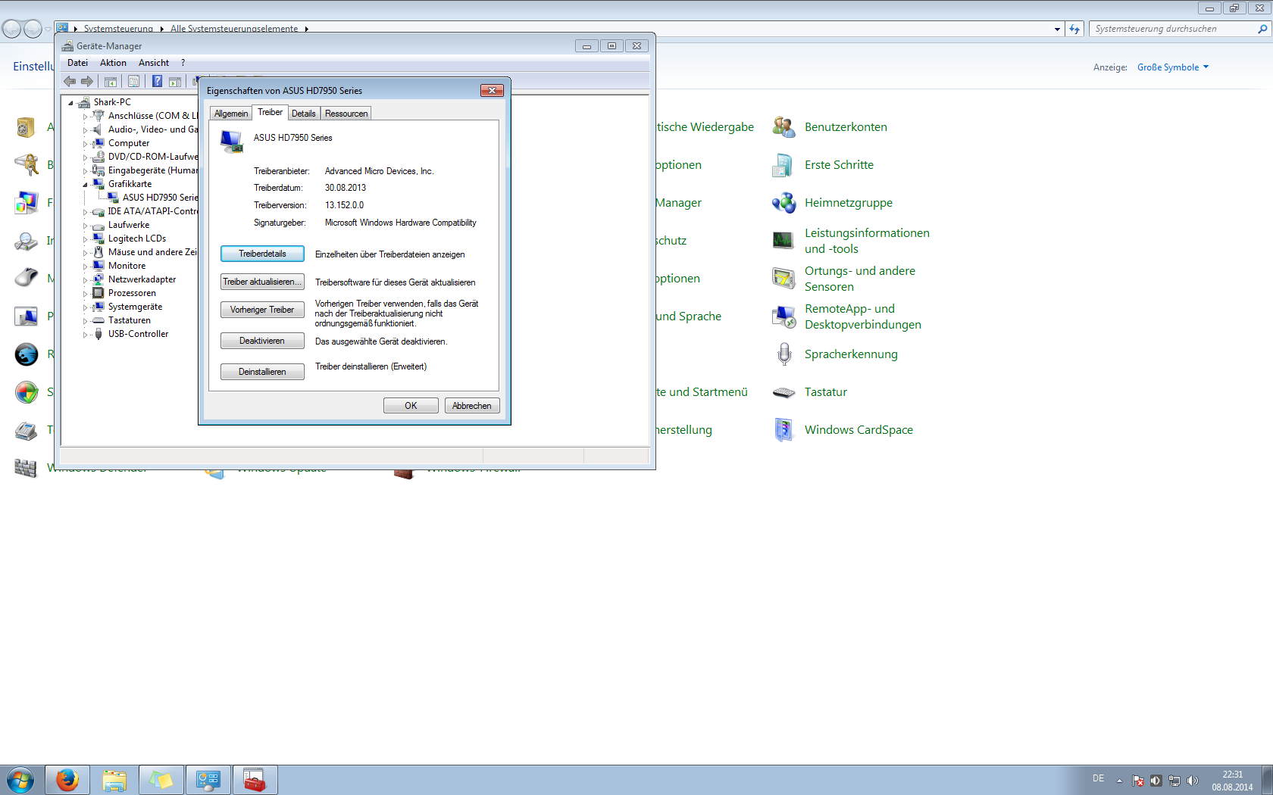The height and width of the screenshot is (795, 1273).
Task: Click the red toolbox taskbar icon
Action: click(x=255, y=780)
